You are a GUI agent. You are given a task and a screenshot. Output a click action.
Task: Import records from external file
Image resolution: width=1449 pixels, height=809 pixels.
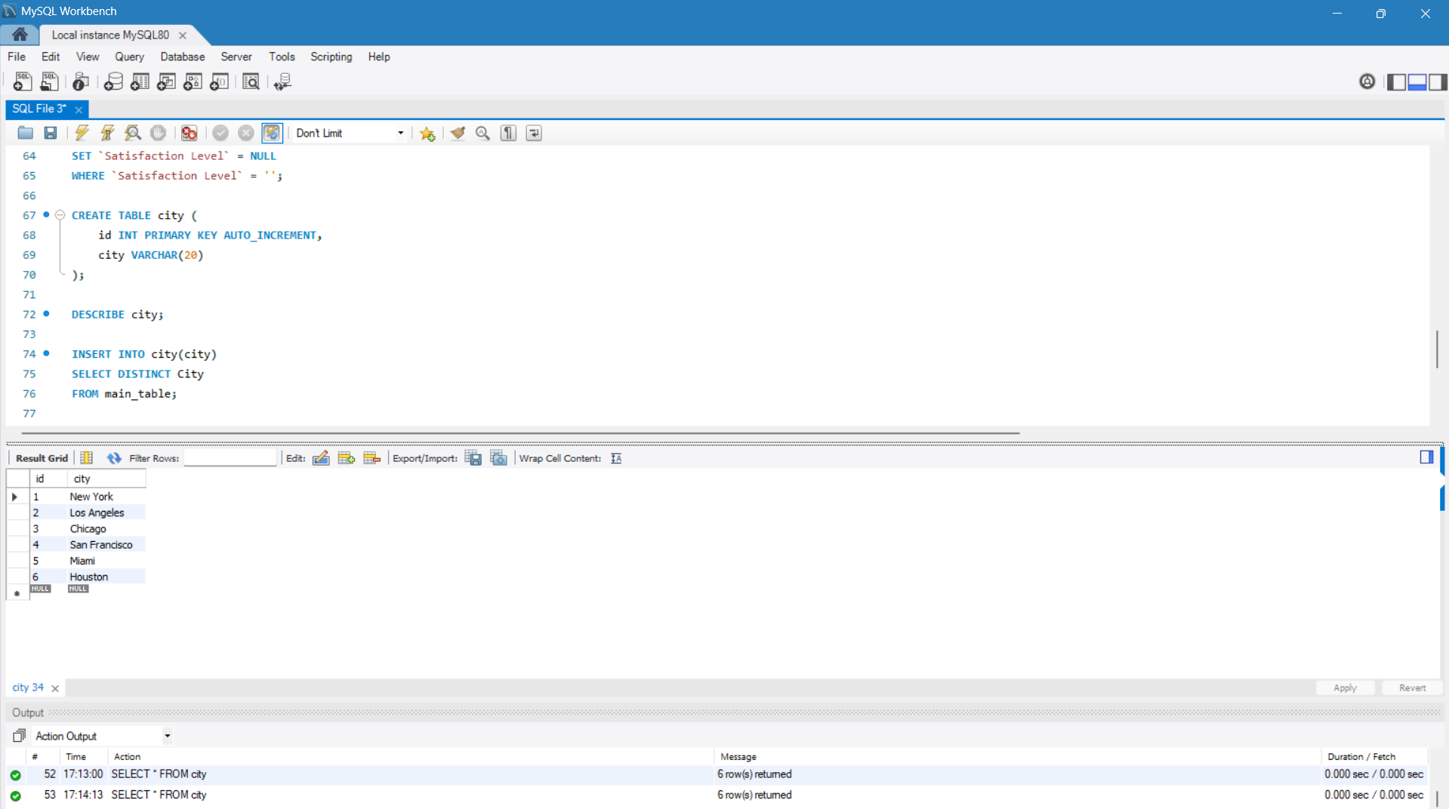(x=499, y=458)
